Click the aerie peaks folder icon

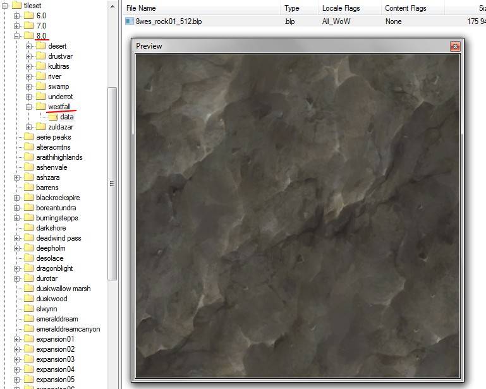pos(28,137)
